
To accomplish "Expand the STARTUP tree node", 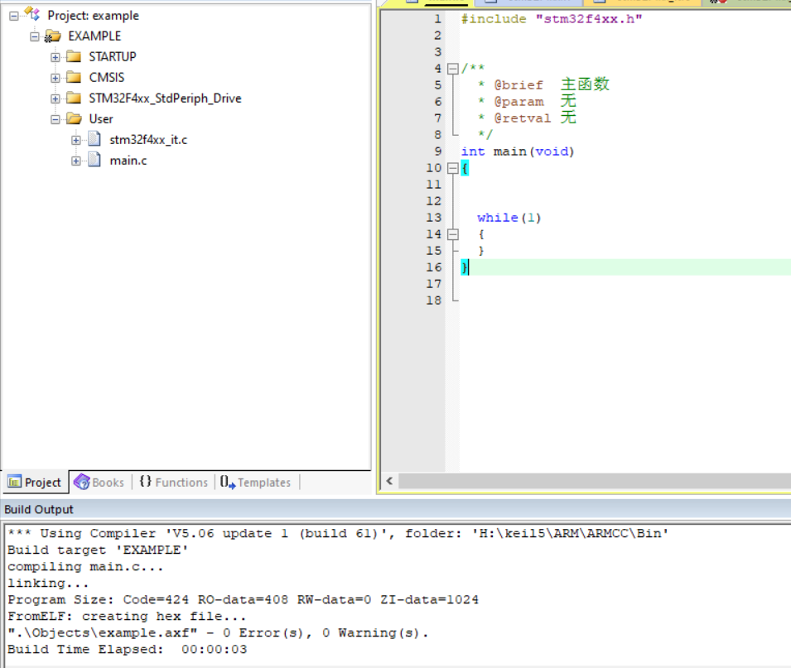I will (56, 56).
